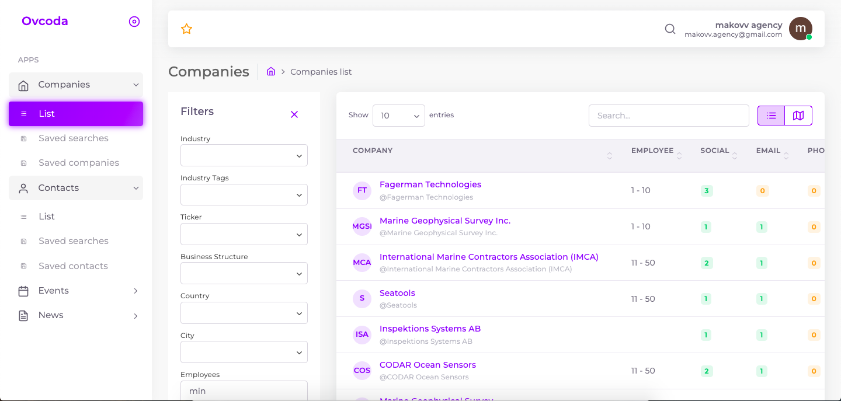
Task: Expand the Events sidebar menu
Action: 135,291
